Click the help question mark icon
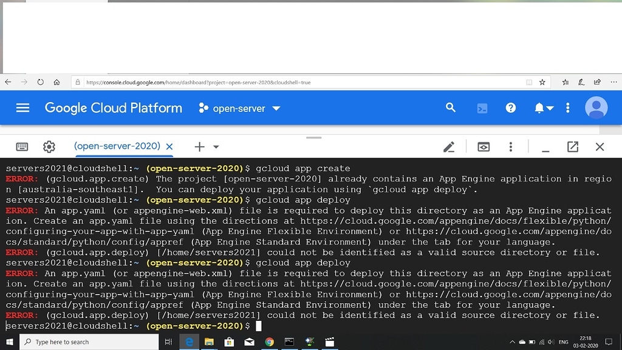This screenshot has width=622, height=350. coord(511,108)
